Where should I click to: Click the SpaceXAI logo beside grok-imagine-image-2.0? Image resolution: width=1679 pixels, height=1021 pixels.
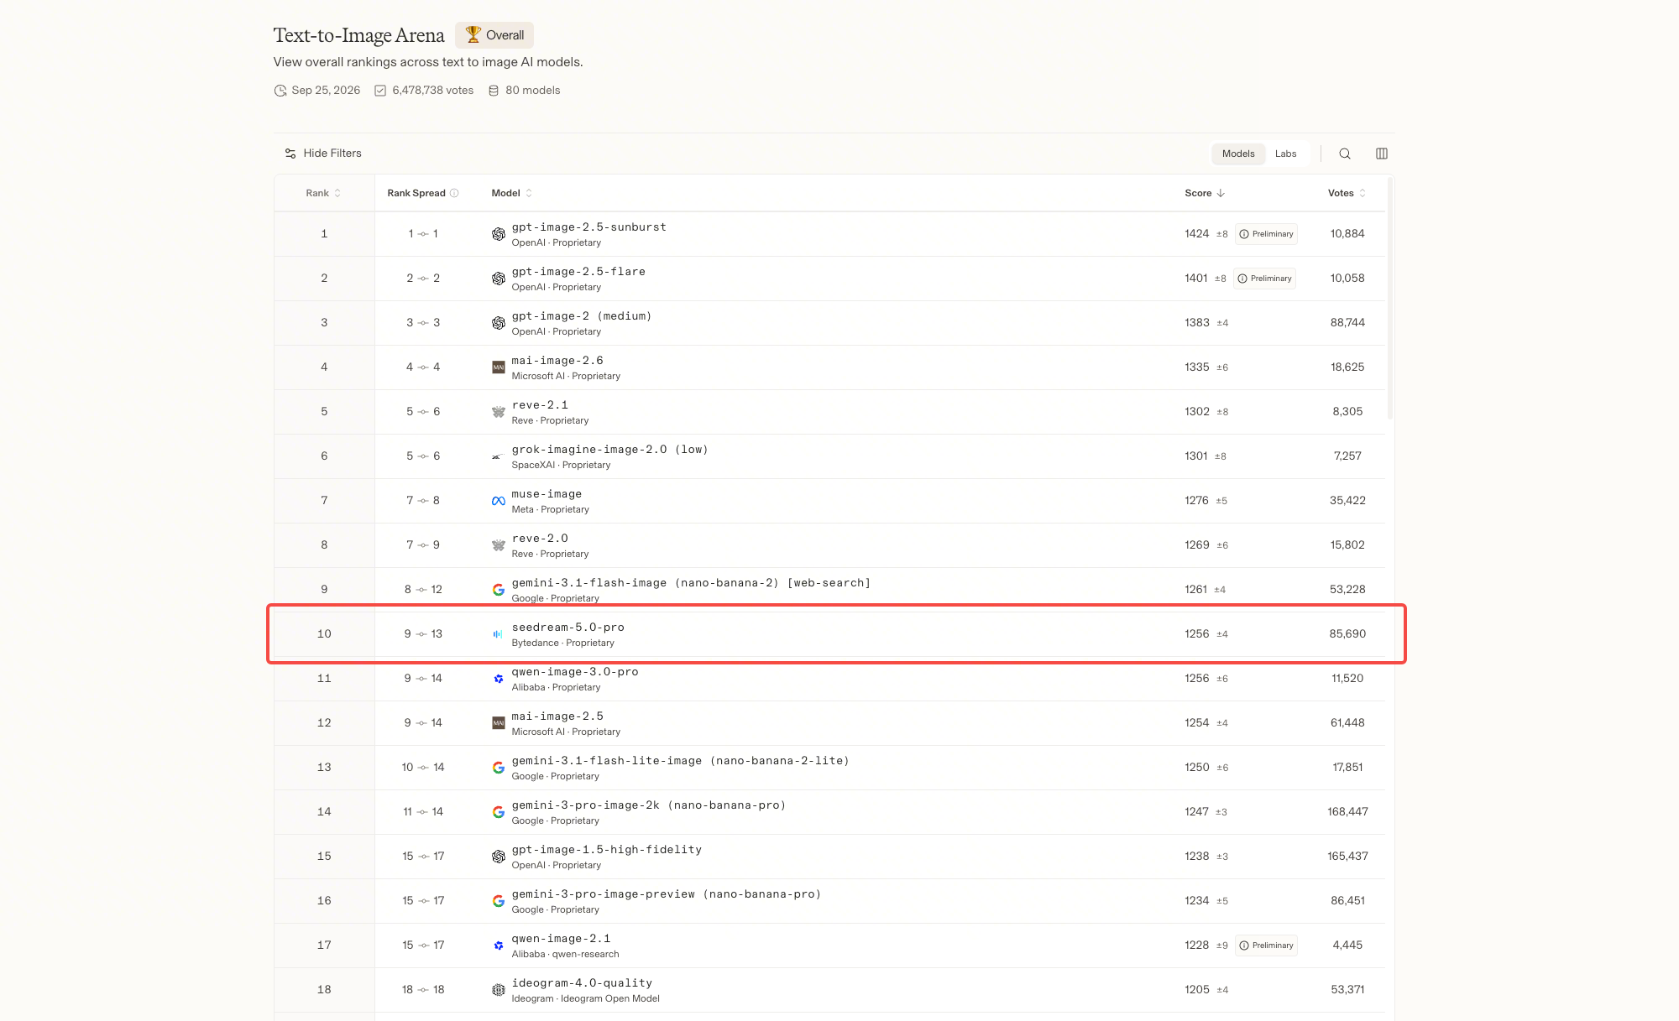pos(499,456)
